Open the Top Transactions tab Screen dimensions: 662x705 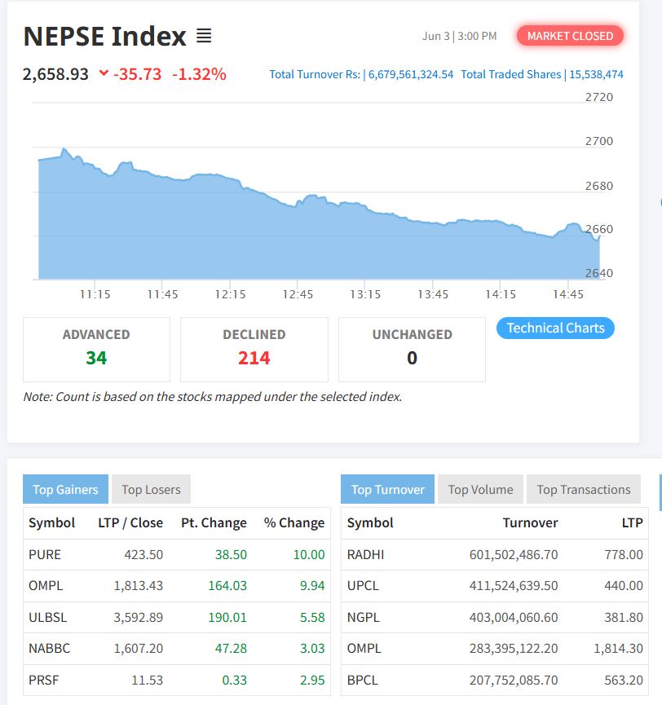click(583, 490)
